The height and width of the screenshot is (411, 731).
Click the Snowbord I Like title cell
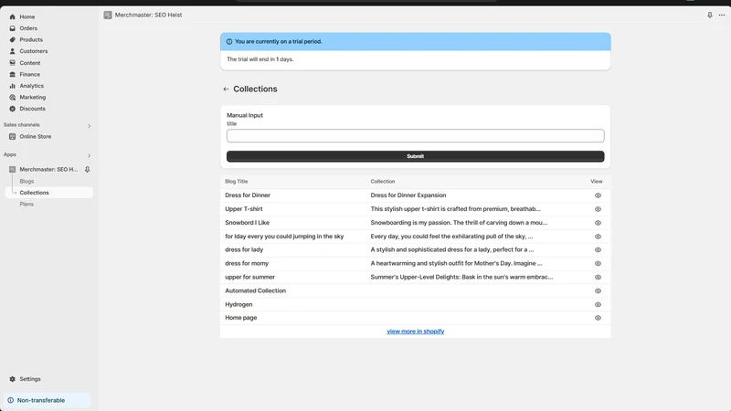click(247, 223)
